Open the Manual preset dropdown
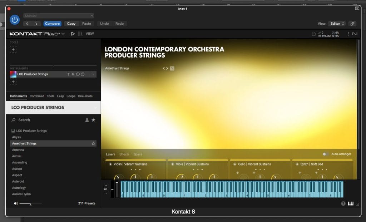366x222 pixels. (58, 16)
